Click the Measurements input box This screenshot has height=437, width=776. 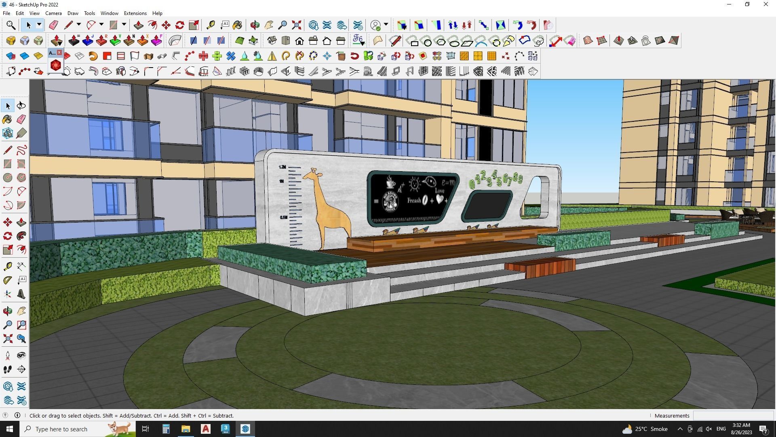733,416
